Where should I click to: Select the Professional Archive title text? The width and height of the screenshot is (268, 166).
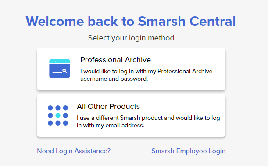tap(115, 60)
